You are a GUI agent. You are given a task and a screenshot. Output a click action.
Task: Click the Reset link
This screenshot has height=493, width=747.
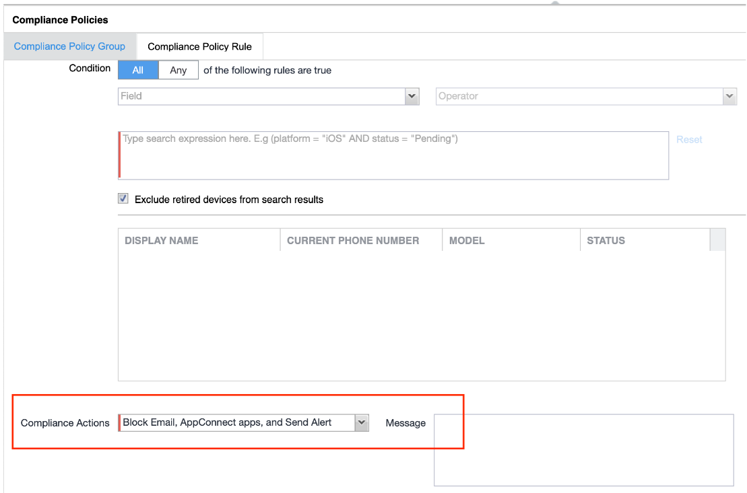[x=689, y=139]
